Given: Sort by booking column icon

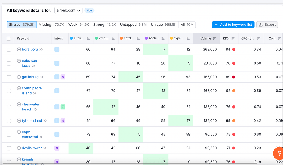Looking at the screenshot, I should [x=163, y=38].
